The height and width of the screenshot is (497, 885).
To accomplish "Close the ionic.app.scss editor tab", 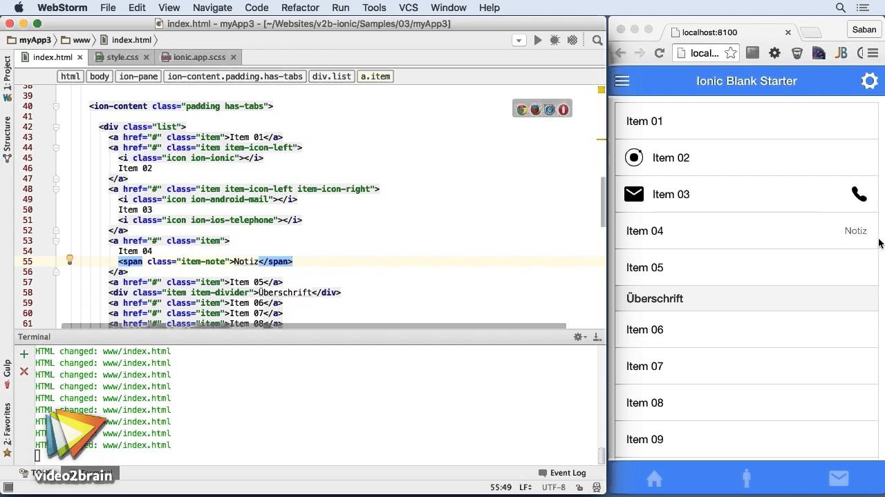I will click(x=233, y=57).
